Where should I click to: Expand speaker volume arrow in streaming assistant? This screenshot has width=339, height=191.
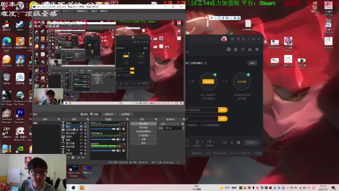[214, 142]
